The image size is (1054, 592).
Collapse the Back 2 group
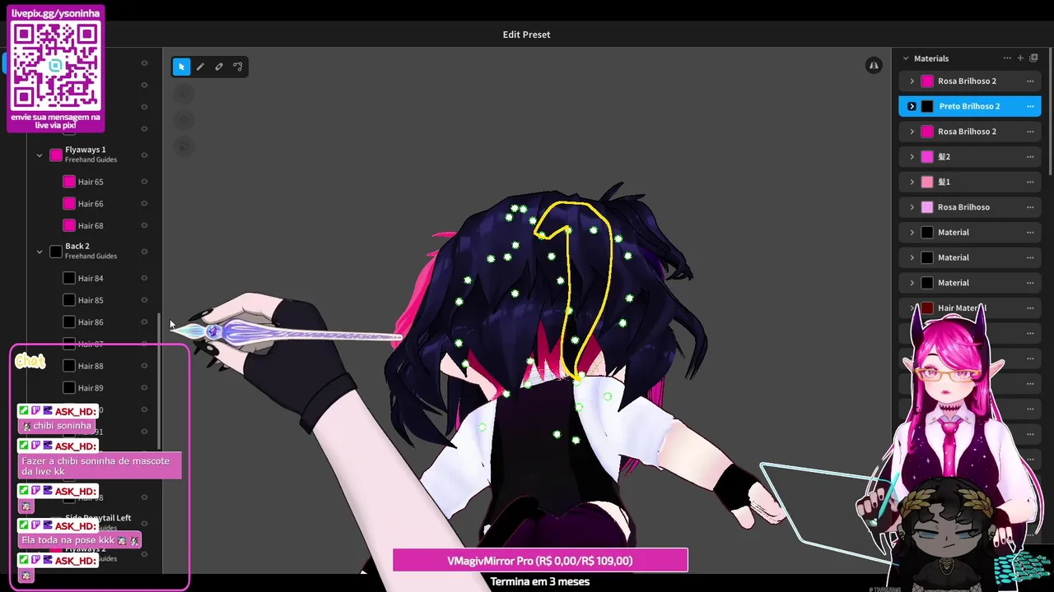(x=40, y=251)
